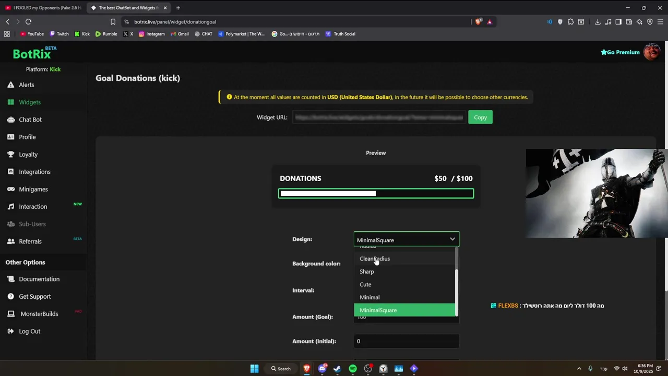
Task: Choose Sharp design option
Action: click(404, 272)
